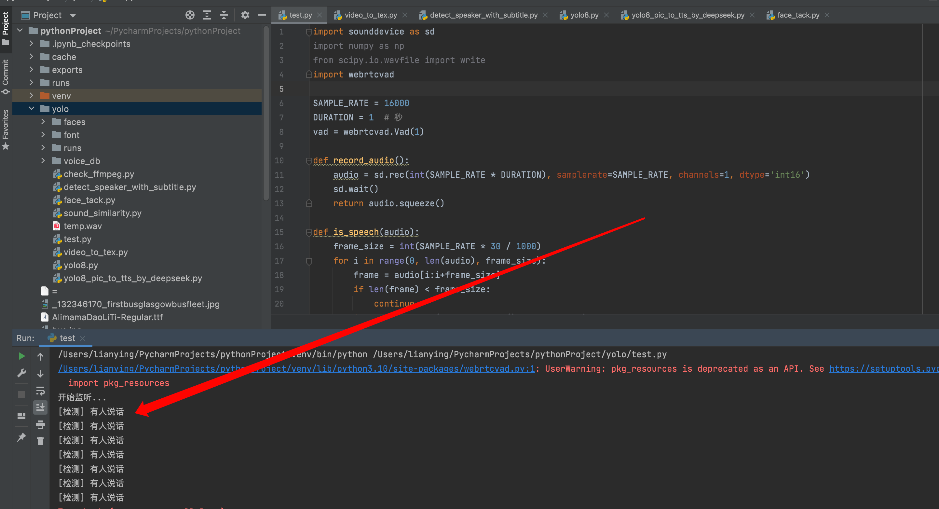Fold the for loop at line 17
Screen dimensions: 939x509
[309, 261]
